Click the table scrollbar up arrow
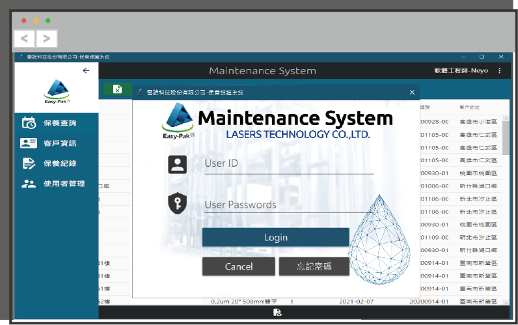This screenshot has width=518, height=325. tap(506, 119)
